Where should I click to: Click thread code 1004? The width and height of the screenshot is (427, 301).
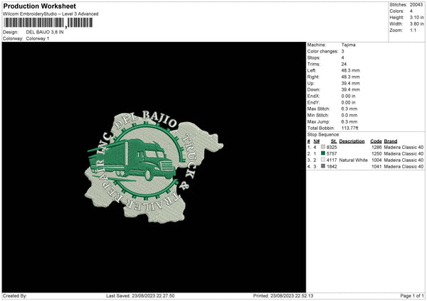tap(376, 160)
